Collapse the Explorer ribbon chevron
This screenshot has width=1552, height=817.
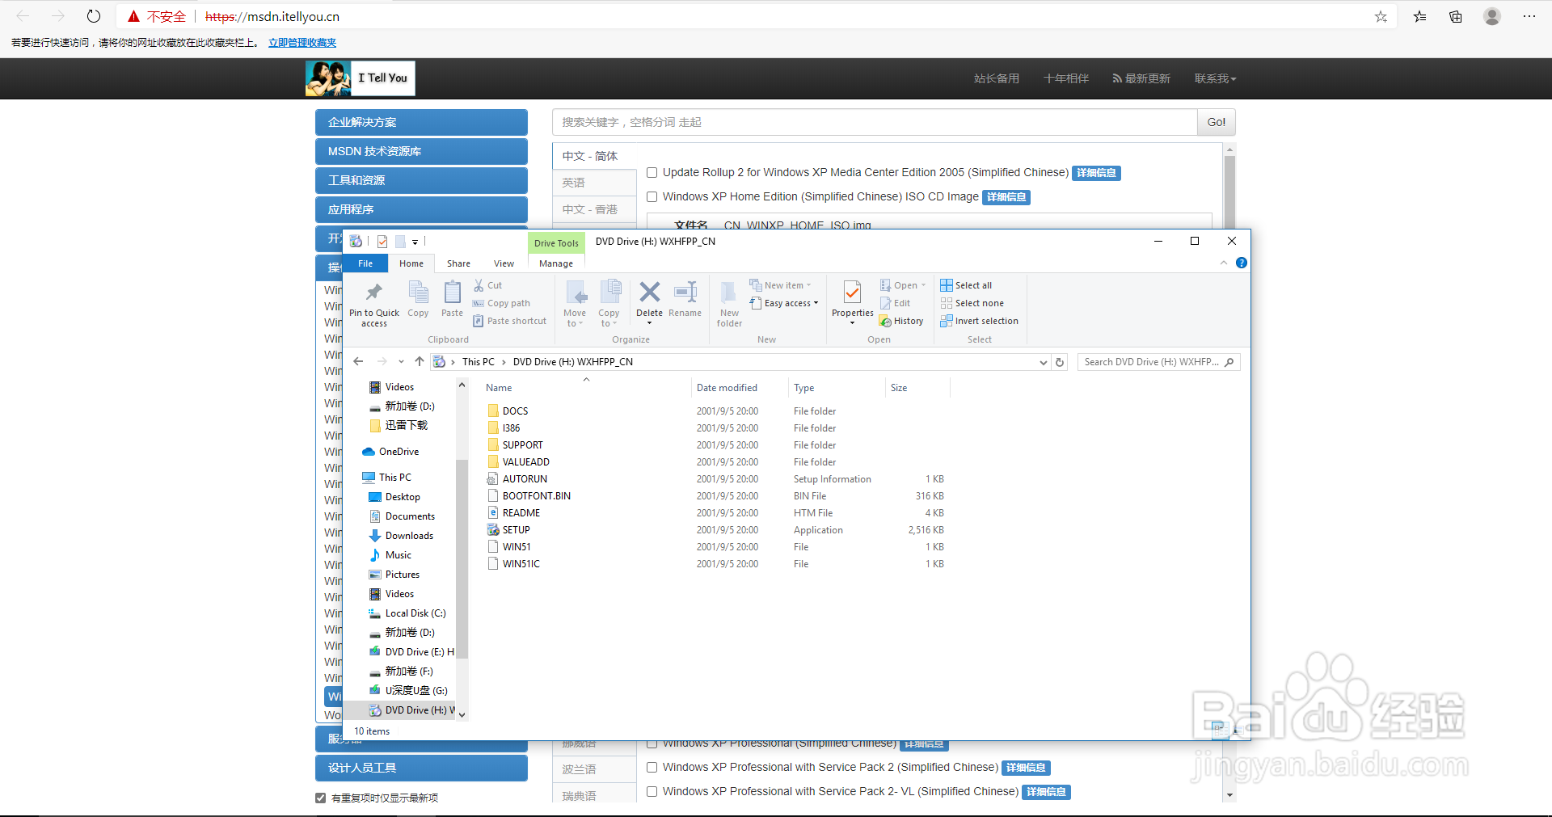pyautogui.click(x=1224, y=263)
